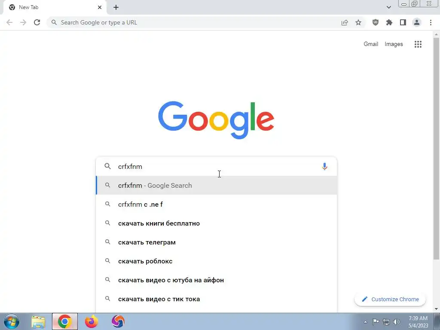Click the page vertical scrollbar

436,149
